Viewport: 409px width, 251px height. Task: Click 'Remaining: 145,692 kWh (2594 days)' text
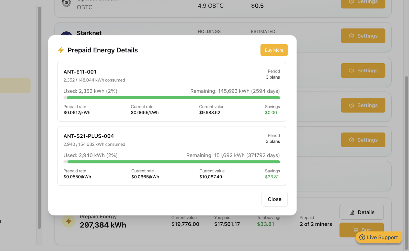pos(235,91)
